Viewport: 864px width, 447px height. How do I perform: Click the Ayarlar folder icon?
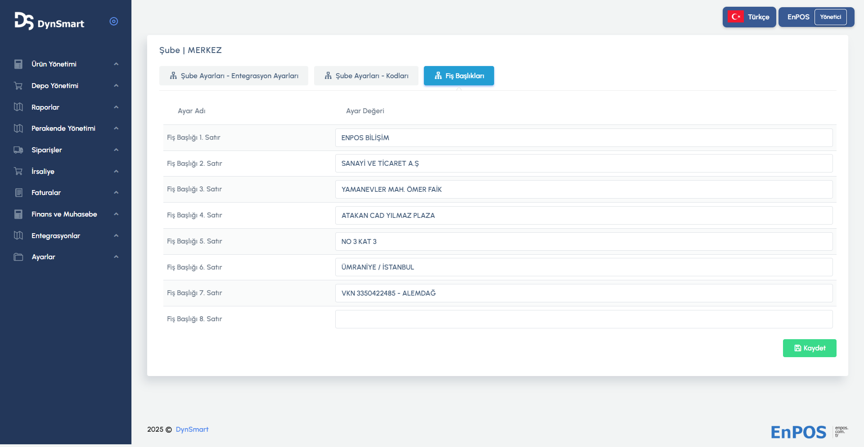pos(18,257)
